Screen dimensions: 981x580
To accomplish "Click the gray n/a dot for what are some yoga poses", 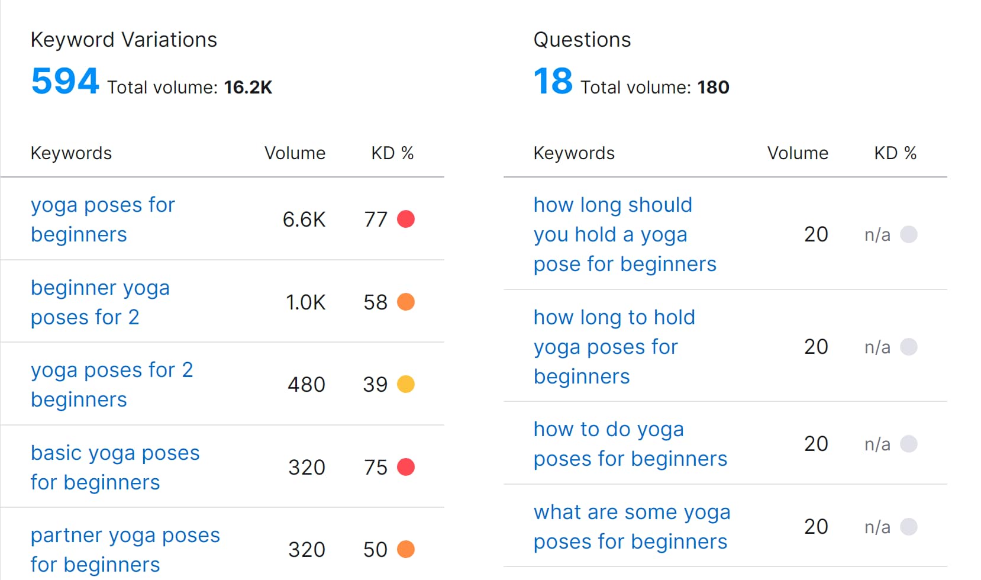I will [909, 526].
